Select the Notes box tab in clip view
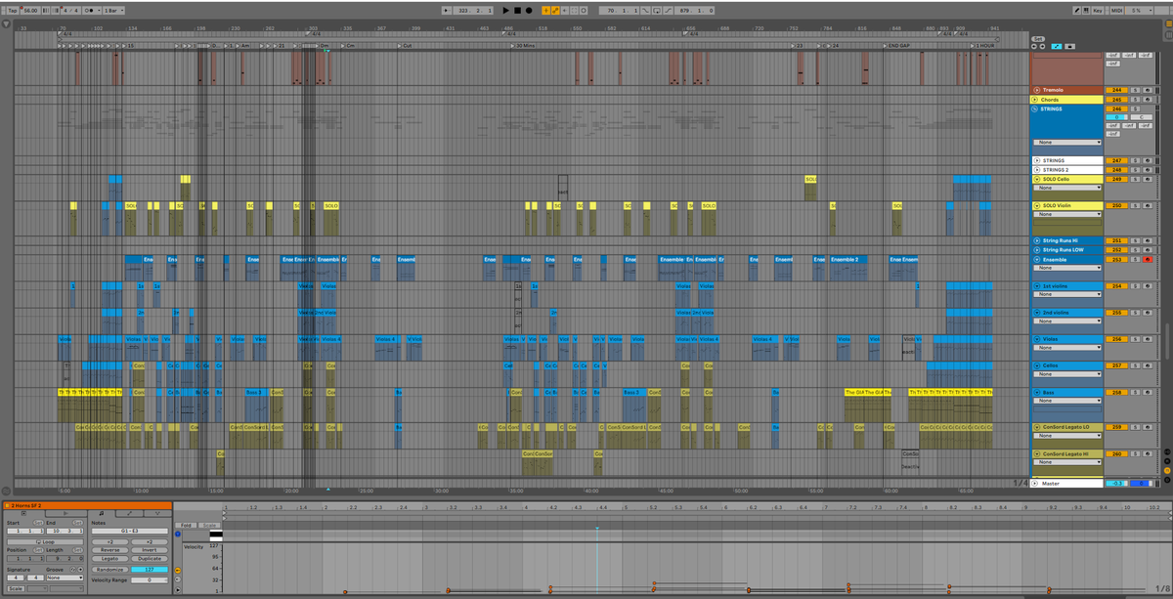This screenshot has height=599, width=1173. tap(101, 513)
